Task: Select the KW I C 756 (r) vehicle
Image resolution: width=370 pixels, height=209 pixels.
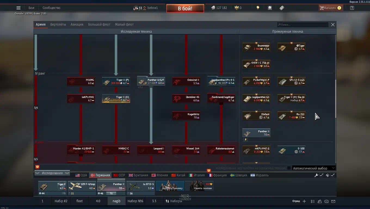Action: 256,64
